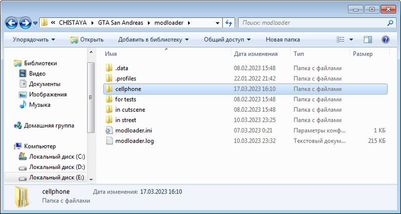Viewport: 401px width, 214px height.
Task: Select the in street folder icon
Action: (109, 120)
